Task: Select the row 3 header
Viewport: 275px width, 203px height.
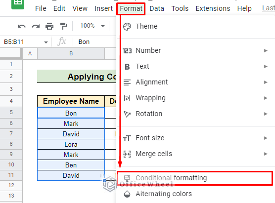Action: point(11,89)
